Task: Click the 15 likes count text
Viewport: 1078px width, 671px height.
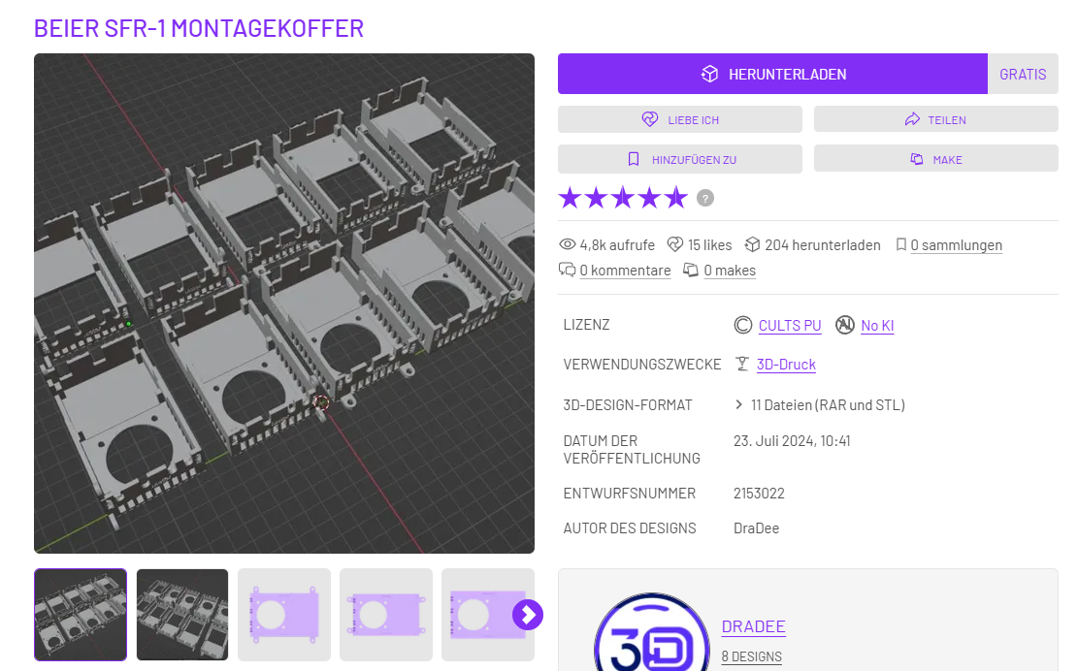Action: click(709, 245)
